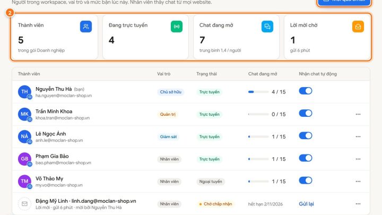Toggle auto chat assignment for Trần Minh Khoa

coord(306,114)
